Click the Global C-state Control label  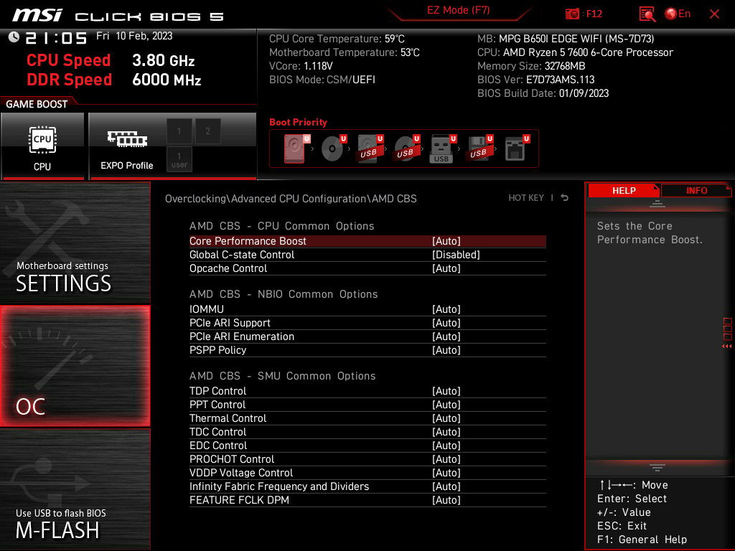click(x=242, y=255)
